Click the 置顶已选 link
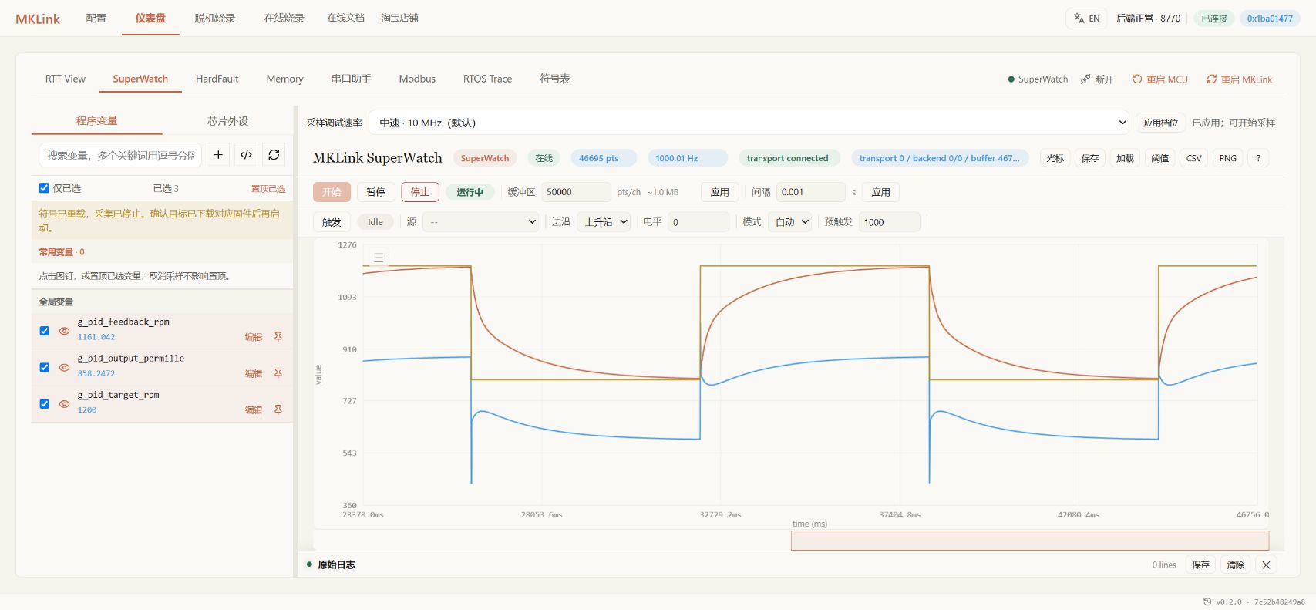 [x=268, y=189]
